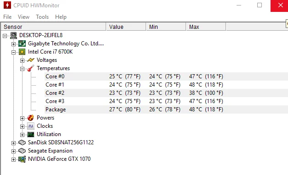Expand the Clocks section
Viewport: 288px width, 175px height.
pos(22,126)
